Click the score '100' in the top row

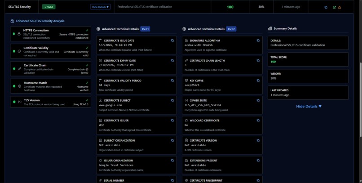tap(230, 7)
